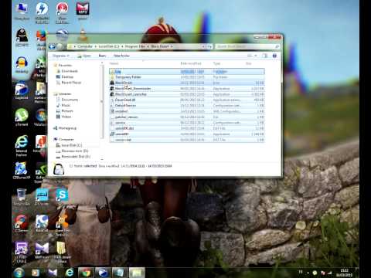Sort files by Date modified column
The height and width of the screenshot is (278, 371).
[191, 63]
